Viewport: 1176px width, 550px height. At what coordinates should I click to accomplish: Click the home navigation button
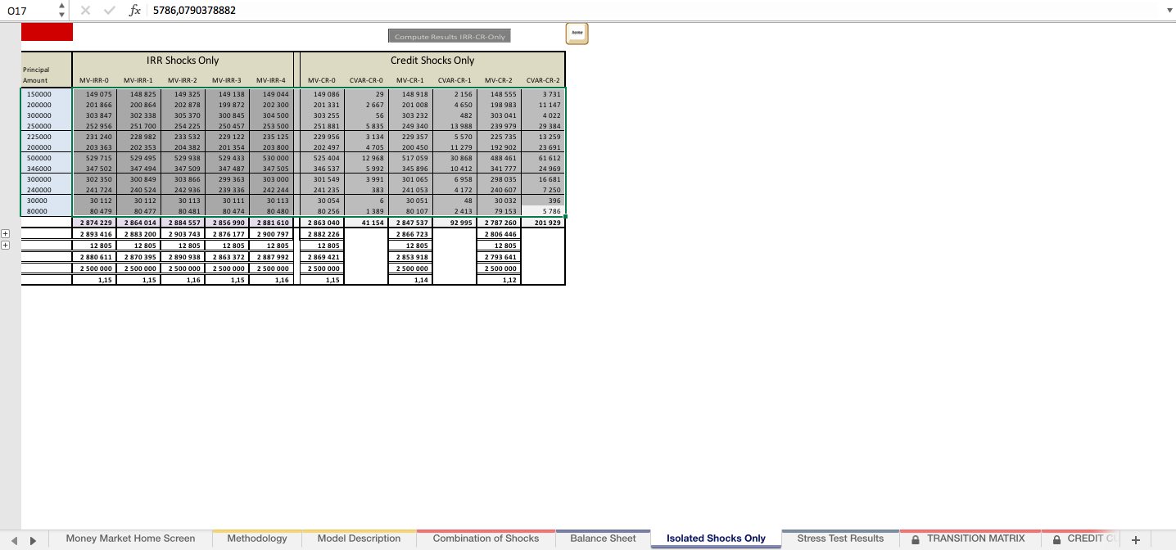[576, 34]
